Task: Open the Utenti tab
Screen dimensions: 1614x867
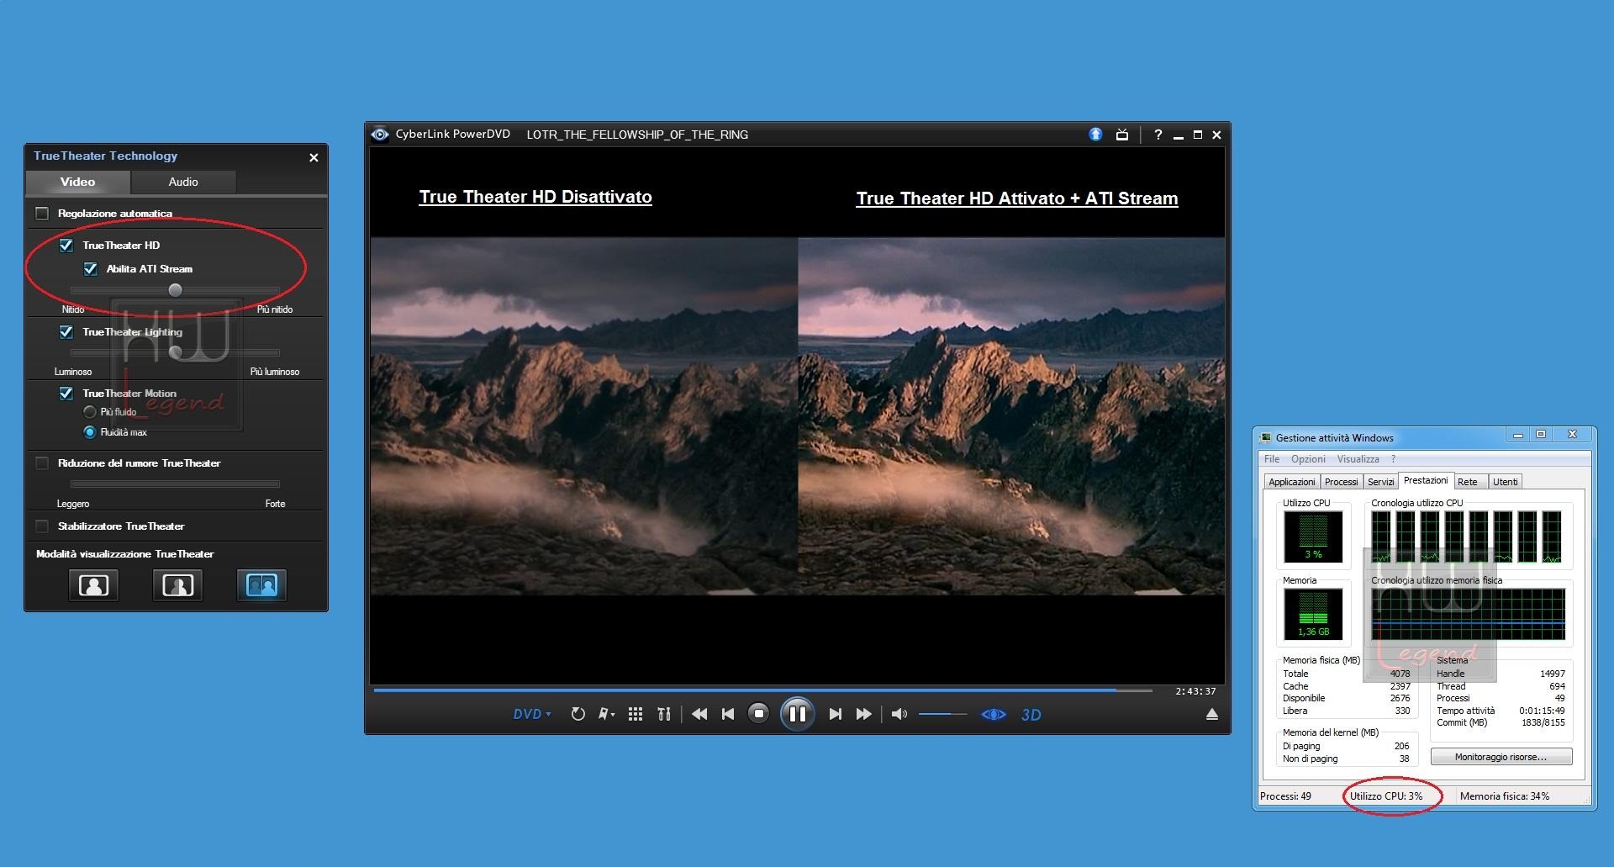Action: (1505, 482)
